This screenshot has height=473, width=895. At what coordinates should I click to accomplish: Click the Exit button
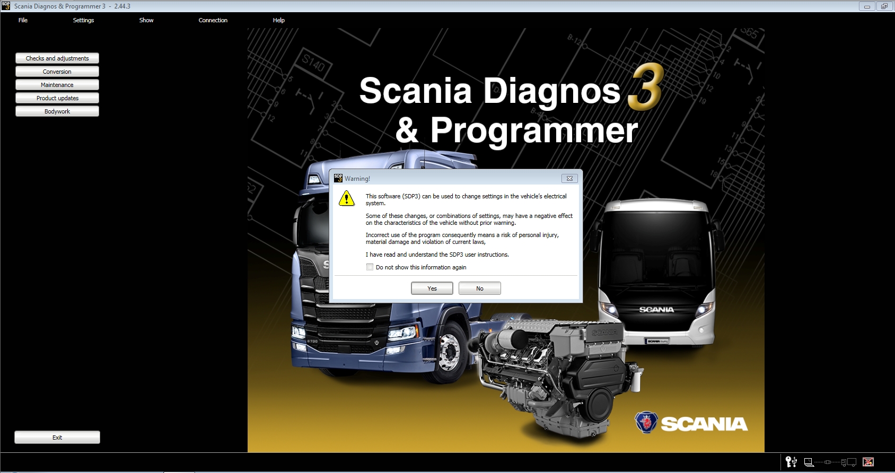57,437
